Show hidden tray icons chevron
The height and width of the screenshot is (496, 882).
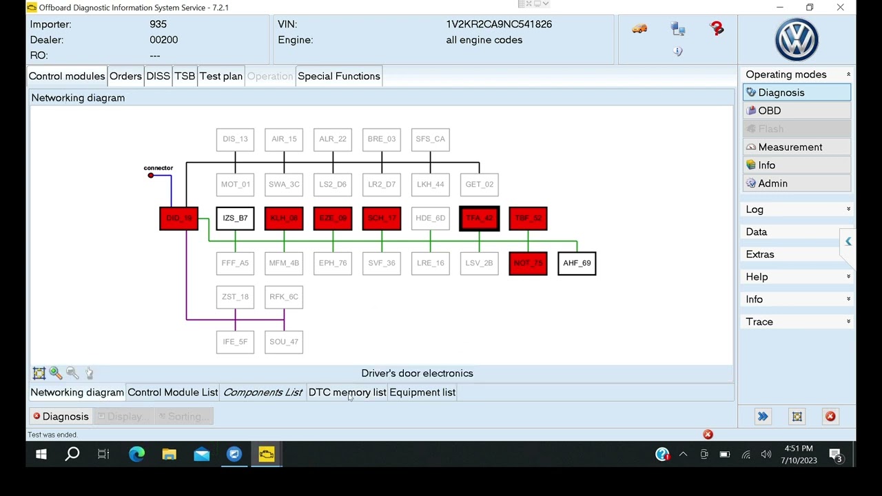pyautogui.click(x=683, y=455)
